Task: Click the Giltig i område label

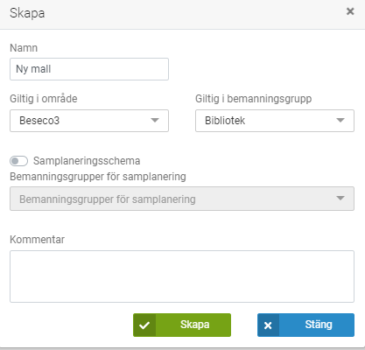Action: click(x=44, y=99)
